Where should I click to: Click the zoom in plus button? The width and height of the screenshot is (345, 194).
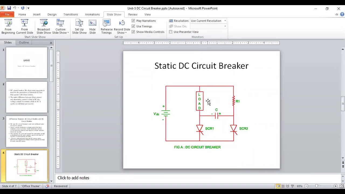[x=336, y=186]
